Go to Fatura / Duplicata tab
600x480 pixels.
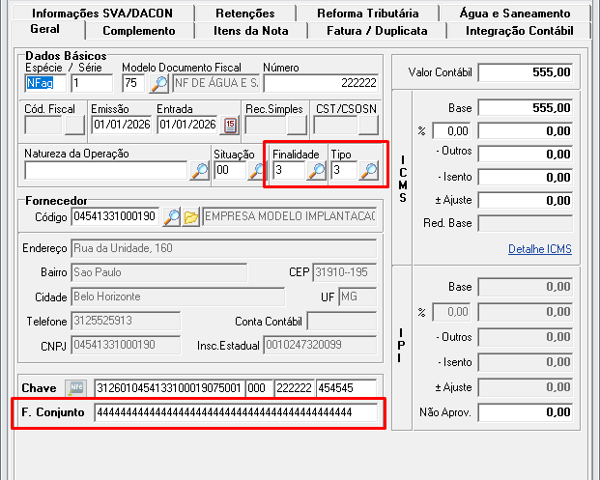coord(377,31)
